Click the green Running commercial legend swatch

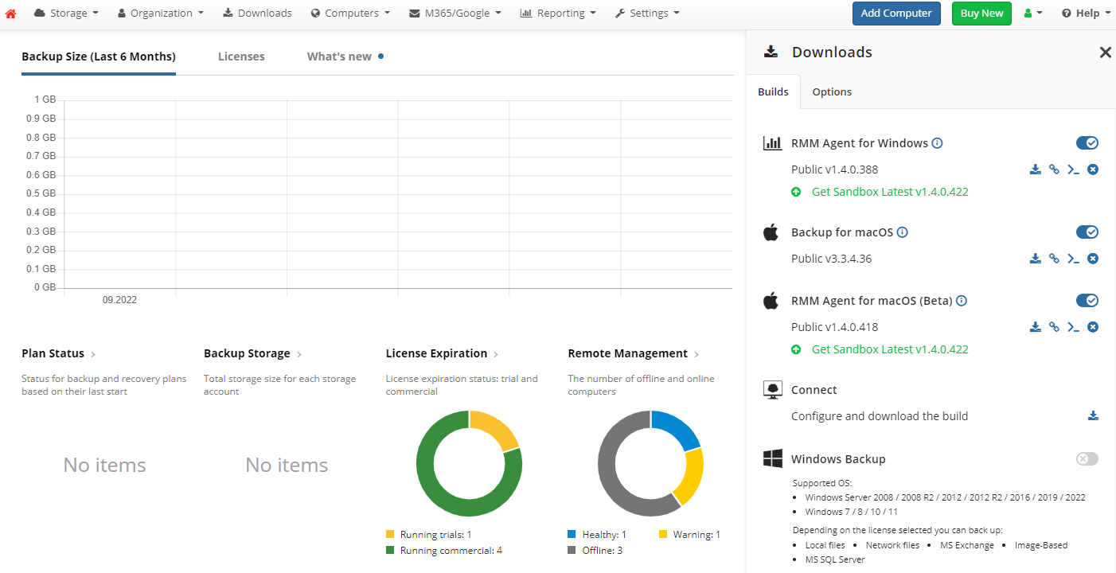pos(390,551)
